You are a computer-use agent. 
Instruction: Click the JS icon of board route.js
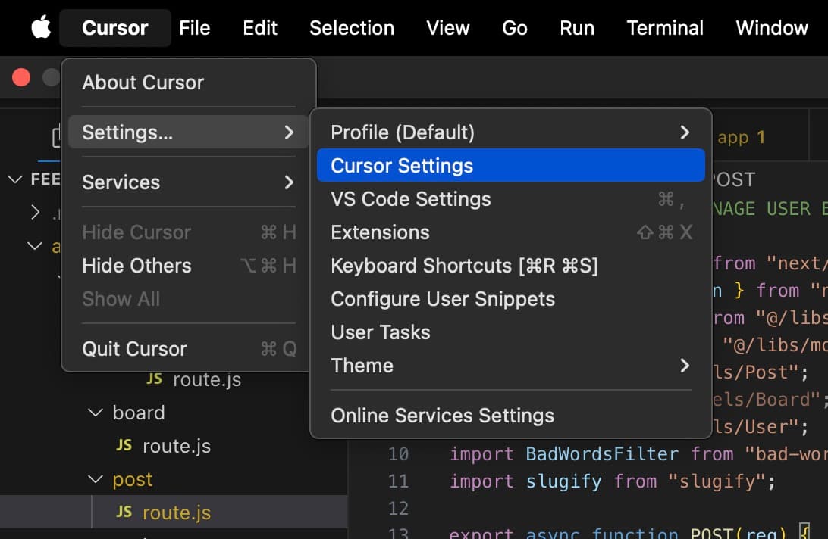point(124,446)
